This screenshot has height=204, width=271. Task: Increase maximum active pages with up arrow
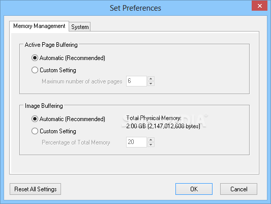[x=151, y=79]
